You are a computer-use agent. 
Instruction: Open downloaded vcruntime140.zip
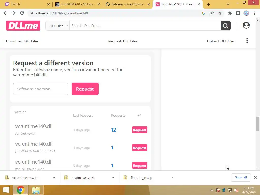pos(25,178)
